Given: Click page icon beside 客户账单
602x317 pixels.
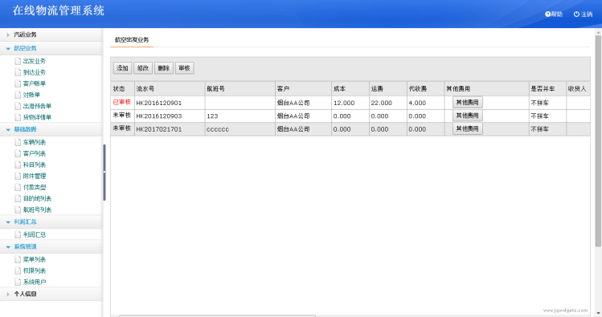Looking at the screenshot, I should 18,83.
